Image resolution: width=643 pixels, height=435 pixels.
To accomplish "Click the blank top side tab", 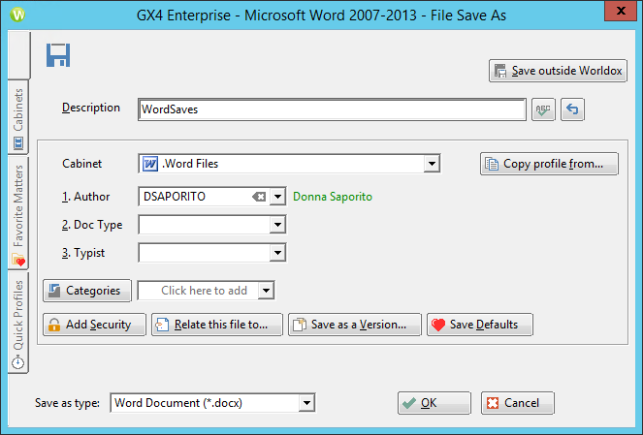I will click(18, 55).
